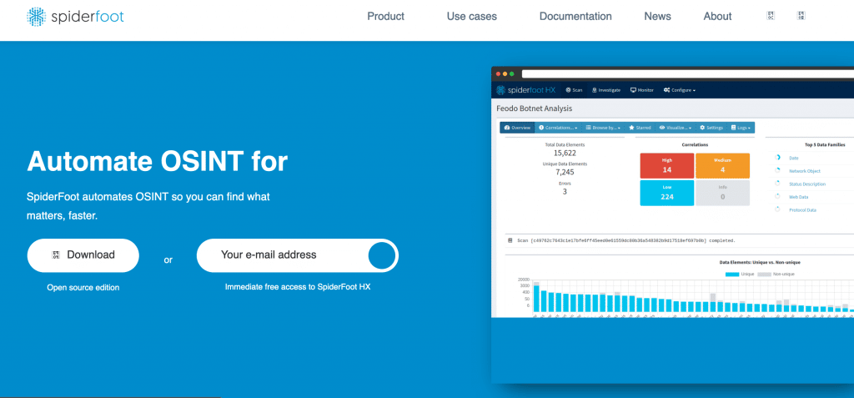This screenshot has width=854, height=398.
Task: Go to Documentation in the top navigation
Action: click(x=575, y=17)
